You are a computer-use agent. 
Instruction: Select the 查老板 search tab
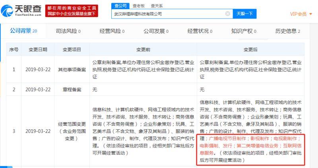(x=138, y=6)
